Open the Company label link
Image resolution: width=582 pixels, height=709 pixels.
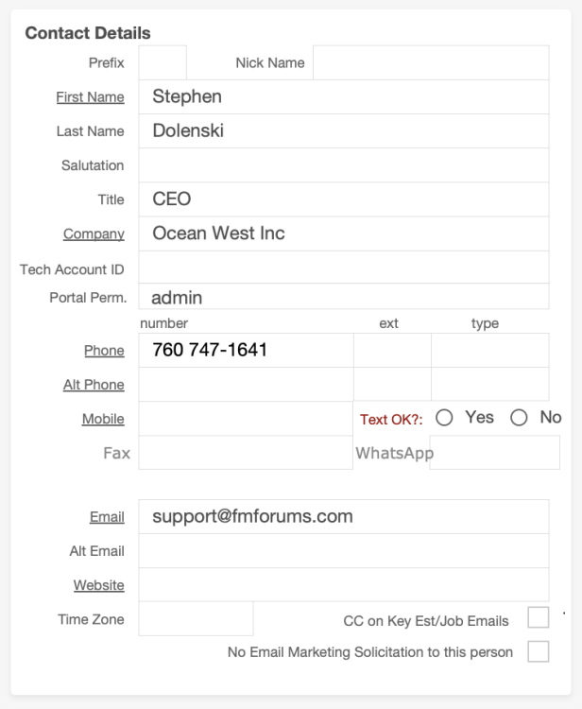pos(94,233)
